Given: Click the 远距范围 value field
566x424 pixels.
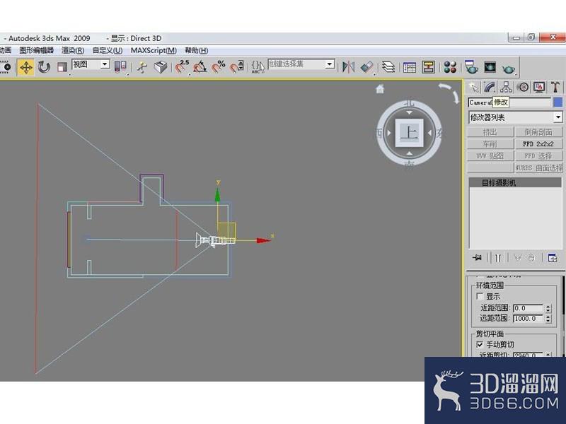Looking at the screenshot, I should pyautogui.click(x=528, y=319).
